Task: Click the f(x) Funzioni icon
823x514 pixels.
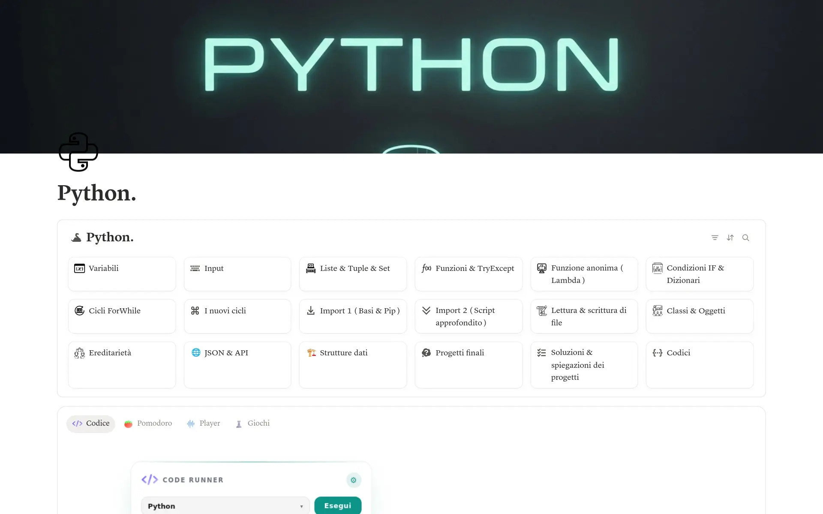Action: 427,268
